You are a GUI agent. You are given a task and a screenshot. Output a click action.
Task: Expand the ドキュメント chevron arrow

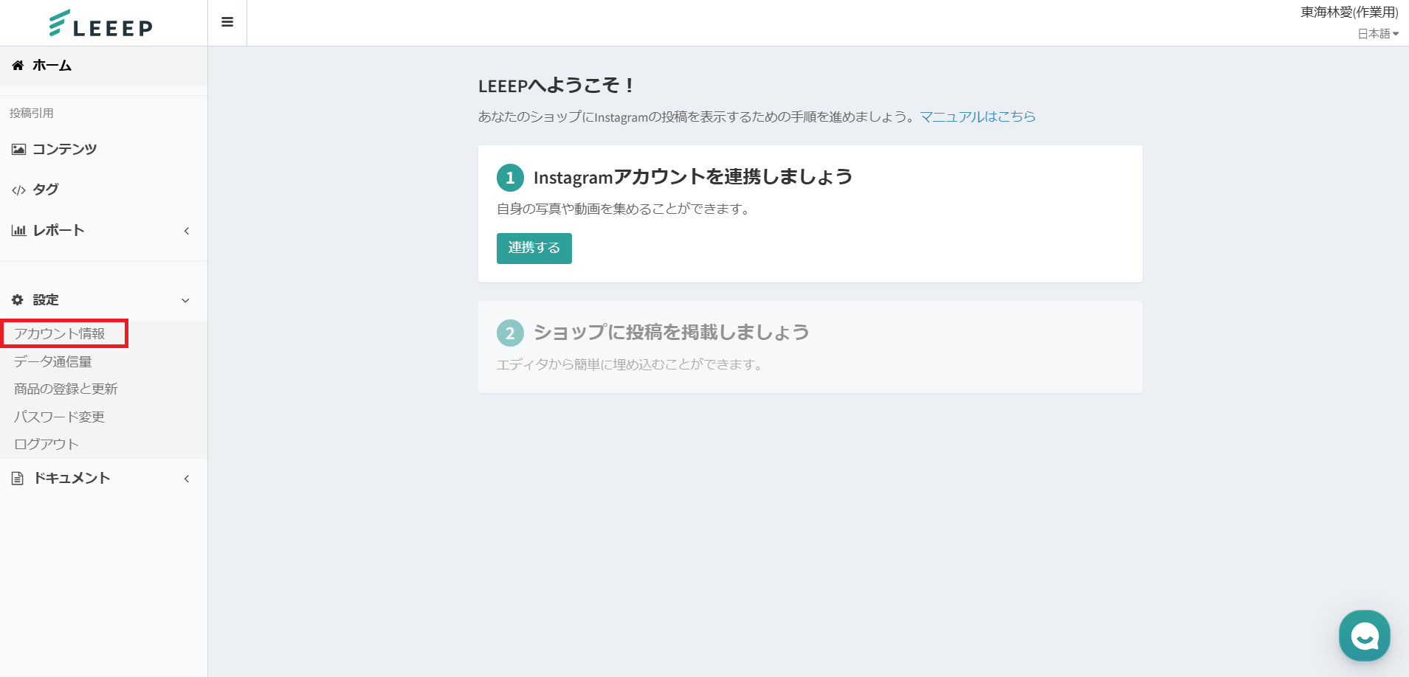click(x=187, y=479)
